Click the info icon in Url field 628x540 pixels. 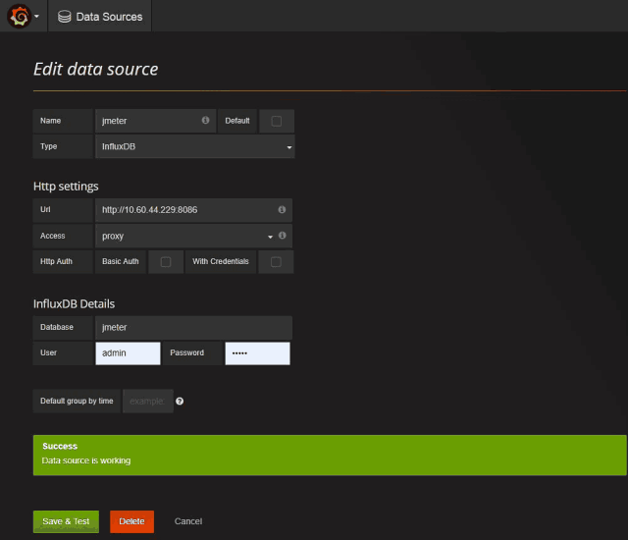click(x=282, y=209)
